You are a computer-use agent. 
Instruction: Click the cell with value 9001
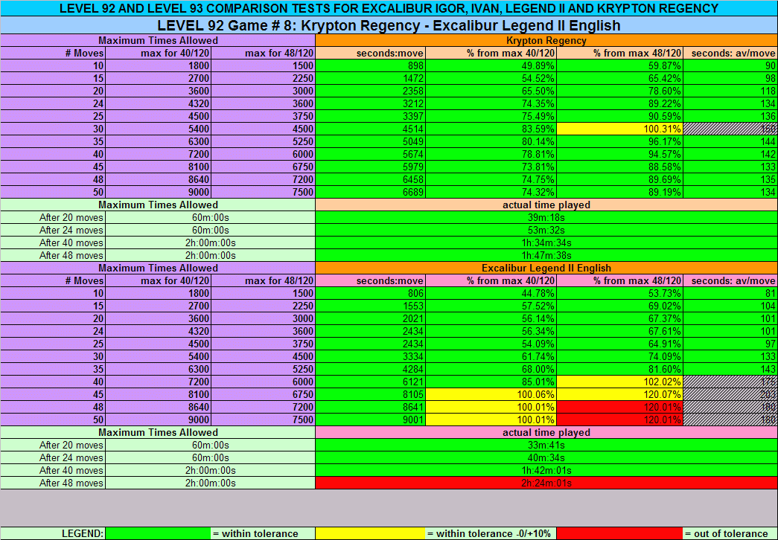pos(370,420)
